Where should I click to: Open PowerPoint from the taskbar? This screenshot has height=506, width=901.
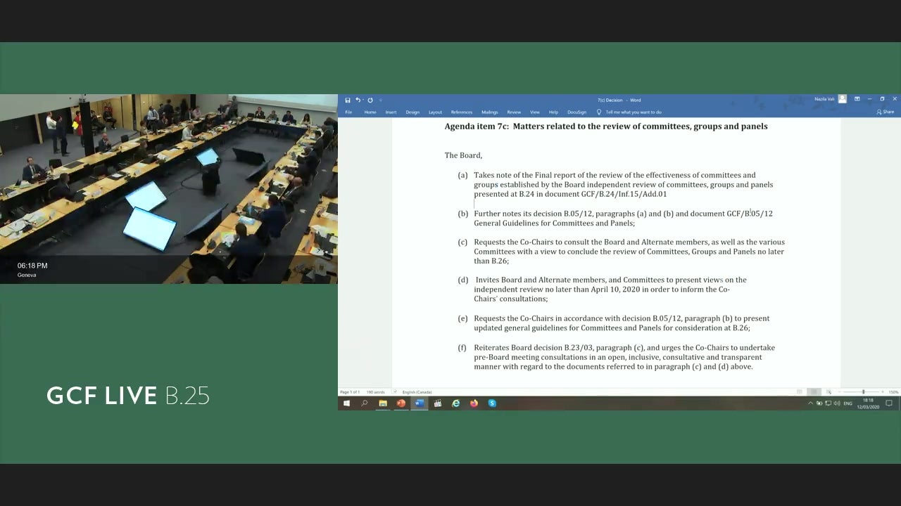point(401,403)
